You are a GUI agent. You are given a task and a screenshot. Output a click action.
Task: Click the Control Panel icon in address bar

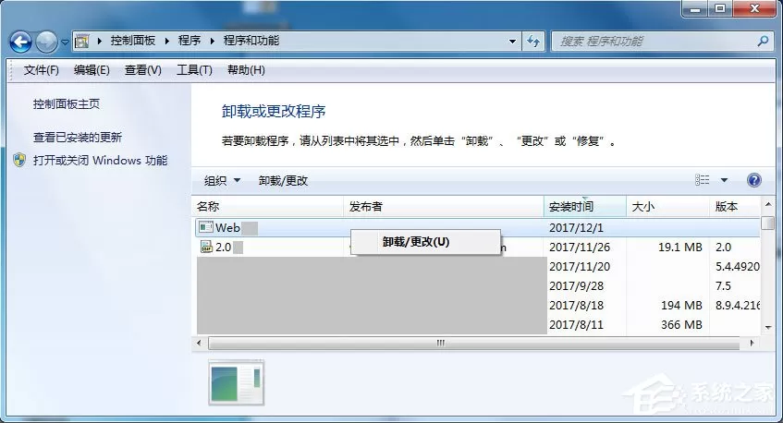tap(81, 41)
